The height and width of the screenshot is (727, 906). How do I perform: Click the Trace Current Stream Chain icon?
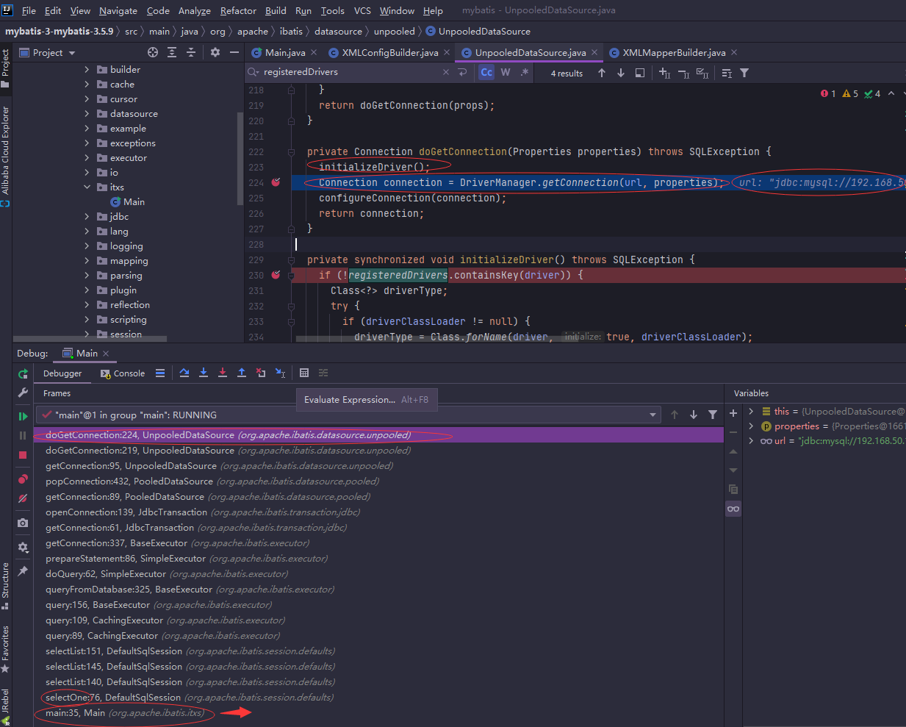[323, 373]
